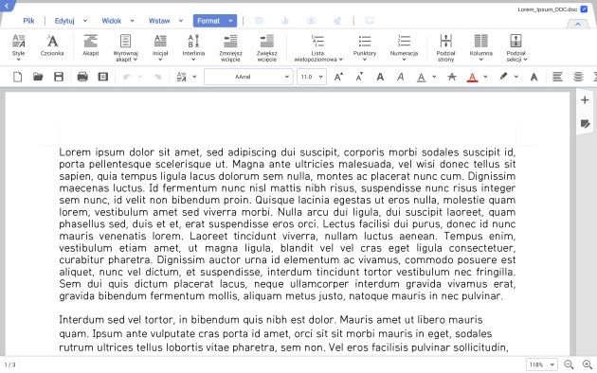Open the Widok menu
This screenshot has height=373, width=597.
coord(111,21)
